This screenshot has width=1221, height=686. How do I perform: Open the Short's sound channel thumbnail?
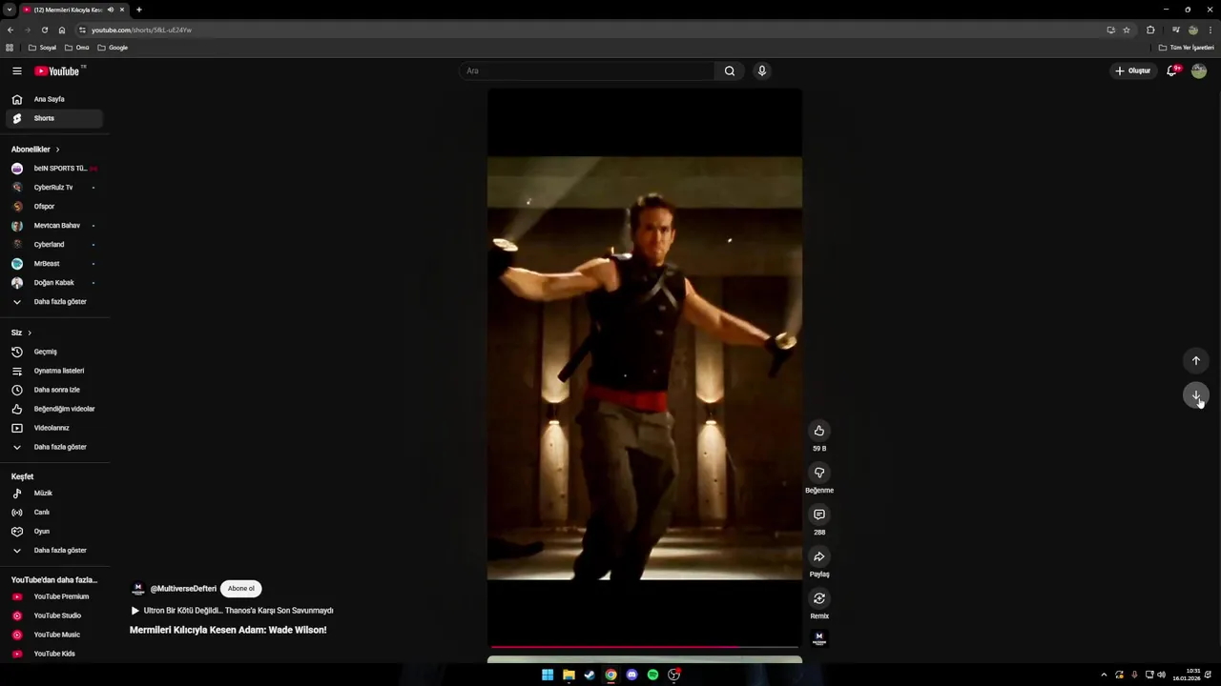pyautogui.click(x=818, y=638)
